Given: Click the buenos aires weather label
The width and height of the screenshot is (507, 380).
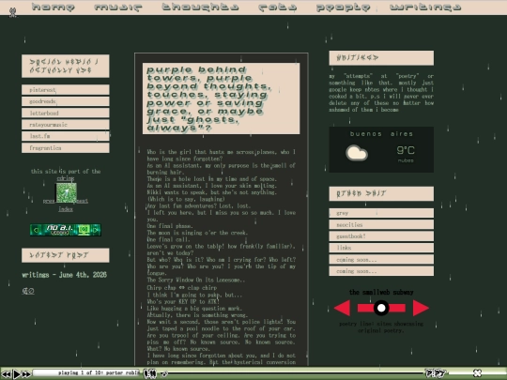Looking at the screenshot, I should (381, 134).
